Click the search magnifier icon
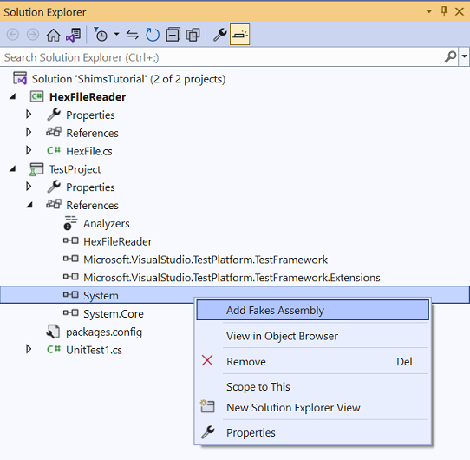Image resolution: width=470 pixels, height=460 pixels. (450, 56)
